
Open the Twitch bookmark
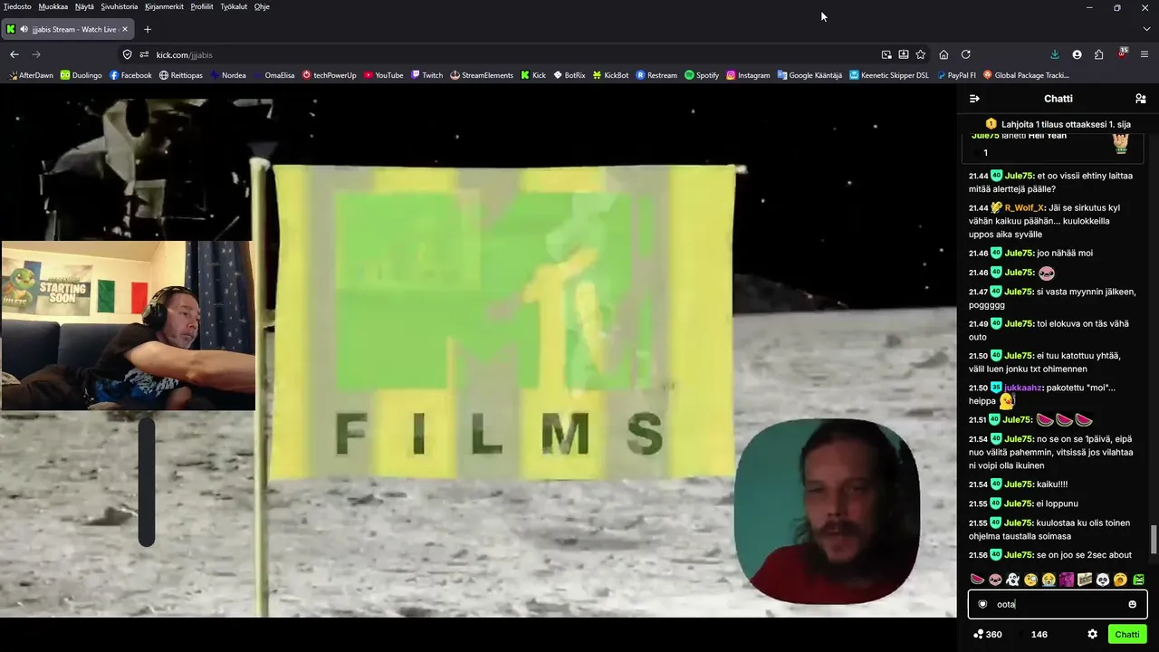tap(426, 75)
